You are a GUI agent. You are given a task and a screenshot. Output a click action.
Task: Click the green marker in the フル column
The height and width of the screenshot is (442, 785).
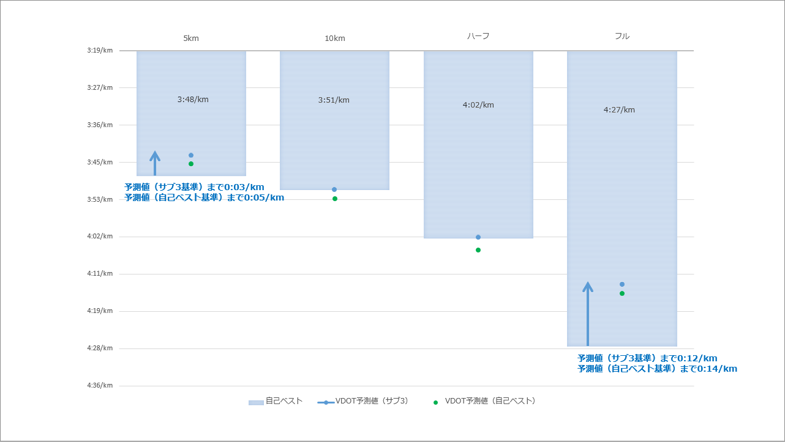(622, 293)
